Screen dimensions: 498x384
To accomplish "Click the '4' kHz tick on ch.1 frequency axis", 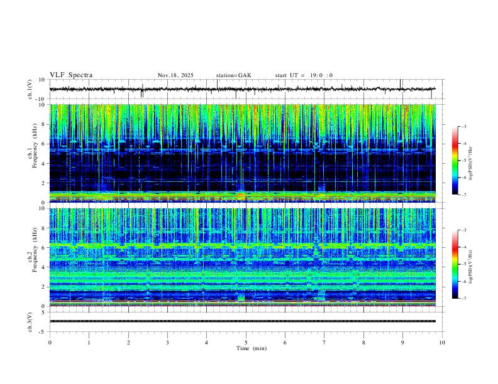I will tap(43, 164).
